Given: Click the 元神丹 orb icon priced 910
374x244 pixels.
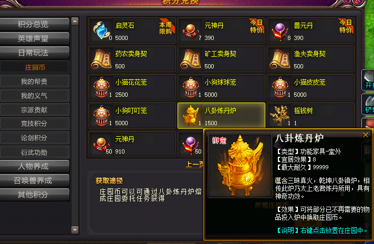Looking at the screenshot, I should click(x=101, y=144).
